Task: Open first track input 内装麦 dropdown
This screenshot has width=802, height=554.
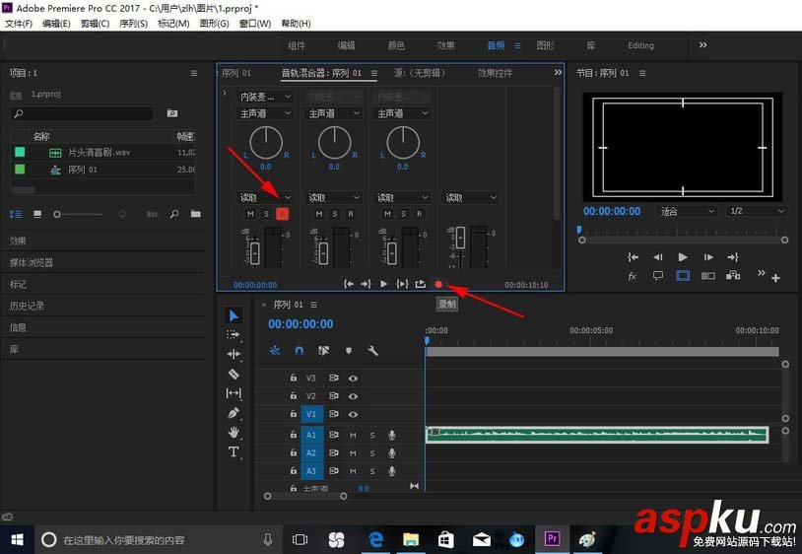Action: (265, 97)
